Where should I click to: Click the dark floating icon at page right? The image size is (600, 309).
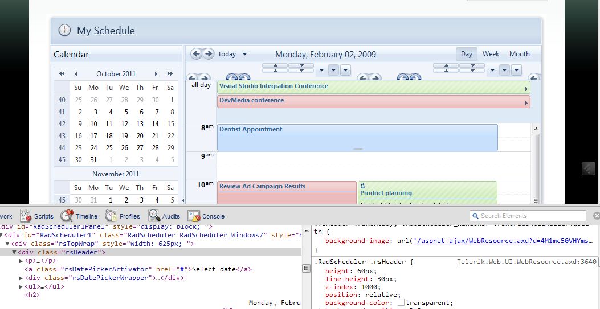click(x=589, y=168)
